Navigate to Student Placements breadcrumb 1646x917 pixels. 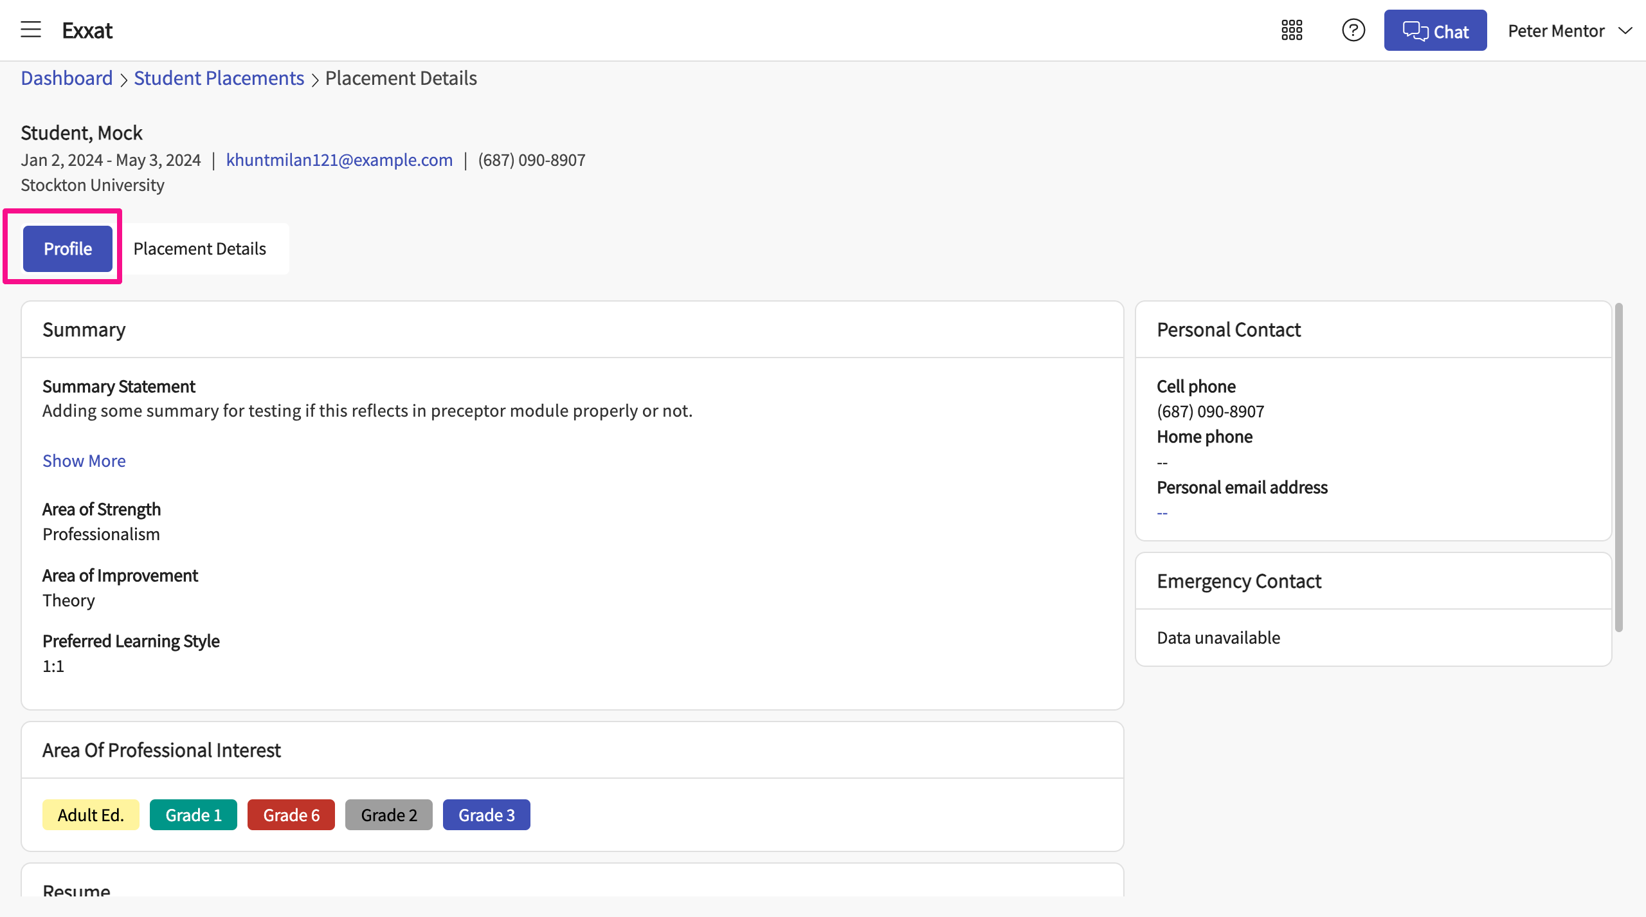click(x=219, y=78)
